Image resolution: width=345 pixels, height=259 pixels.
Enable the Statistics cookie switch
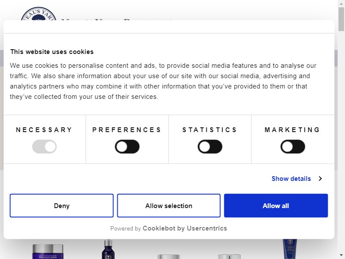(210, 147)
